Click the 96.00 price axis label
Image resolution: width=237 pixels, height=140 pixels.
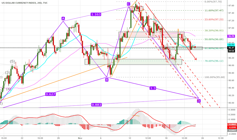[x=231, y=65]
